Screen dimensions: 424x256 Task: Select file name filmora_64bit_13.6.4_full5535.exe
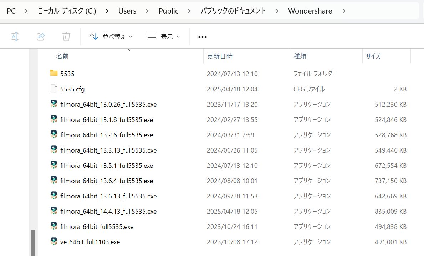point(107,181)
